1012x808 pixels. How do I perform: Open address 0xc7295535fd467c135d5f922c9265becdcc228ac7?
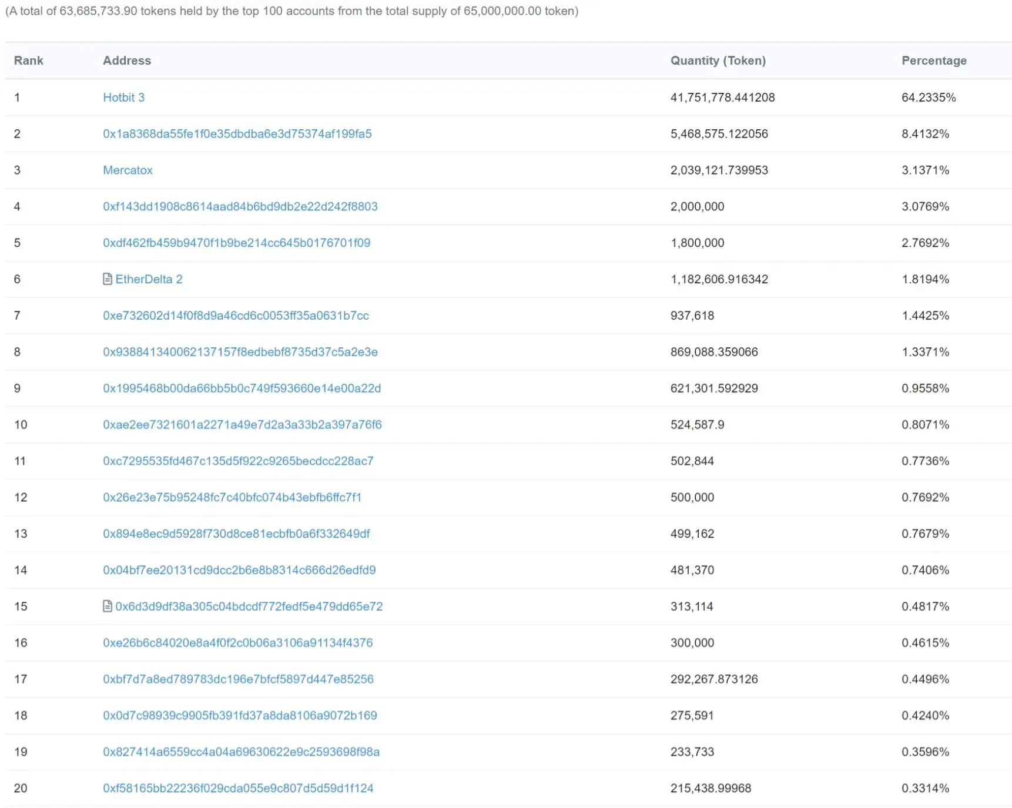point(238,461)
